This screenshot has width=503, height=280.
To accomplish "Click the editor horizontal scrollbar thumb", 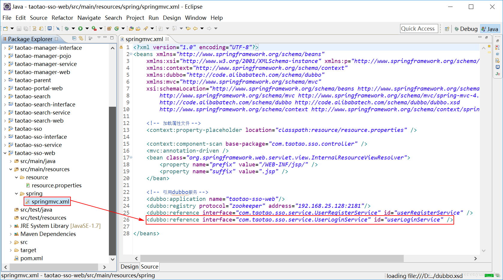I will [x=272, y=258].
